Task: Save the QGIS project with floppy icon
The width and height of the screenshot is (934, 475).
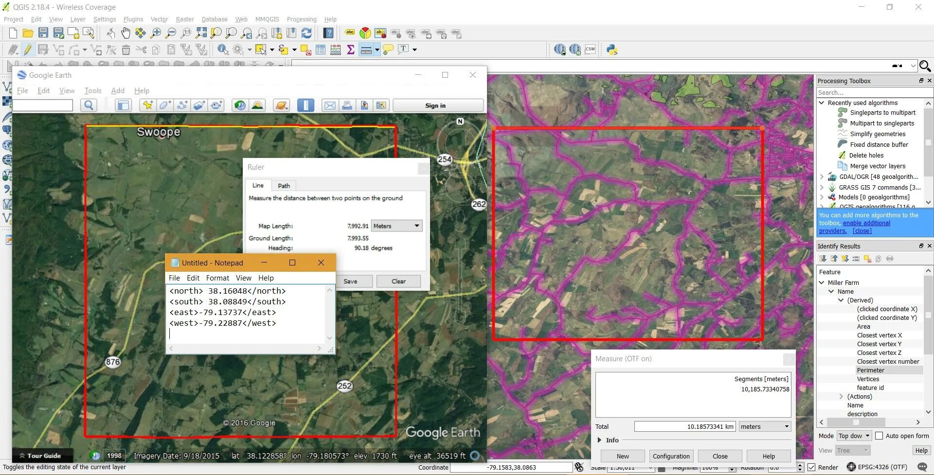Action: (x=43, y=33)
